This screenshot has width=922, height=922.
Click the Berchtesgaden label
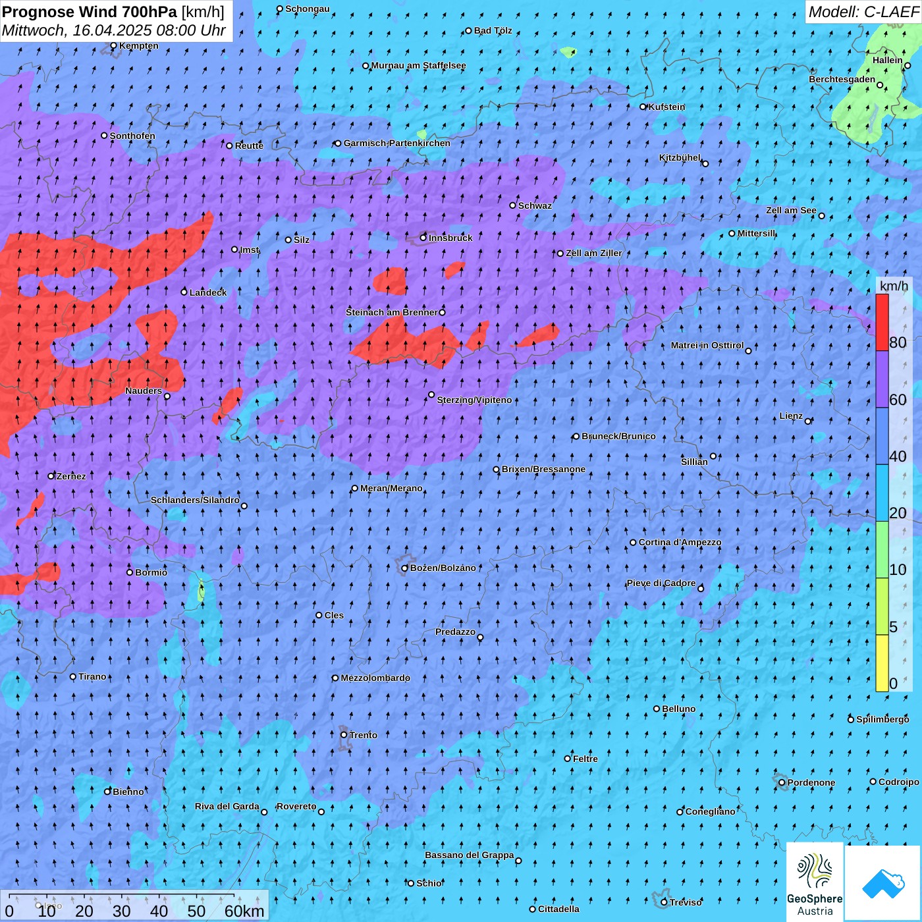(842, 79)
